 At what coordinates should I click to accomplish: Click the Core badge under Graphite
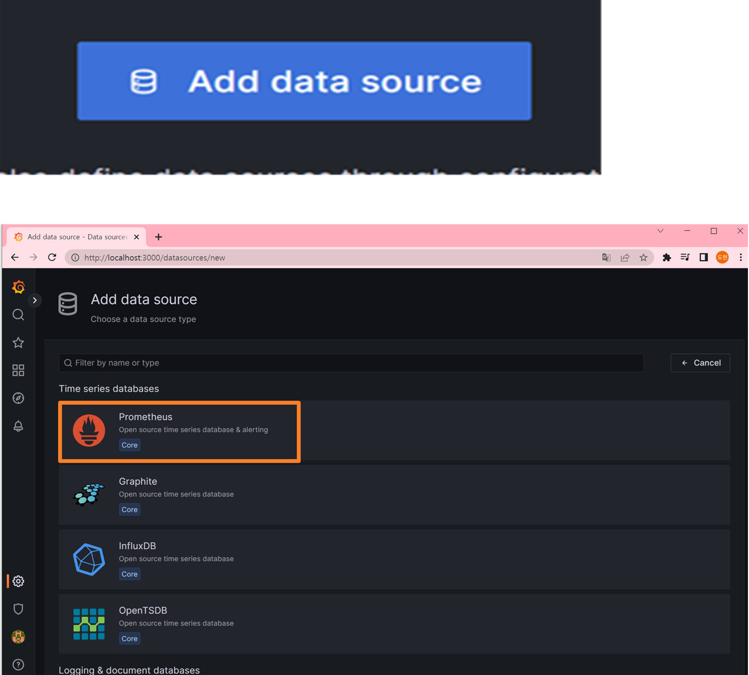[130, 509]
